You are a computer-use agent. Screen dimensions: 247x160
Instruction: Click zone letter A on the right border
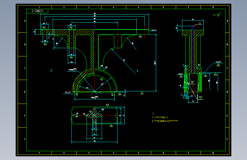tap(227, 21)
